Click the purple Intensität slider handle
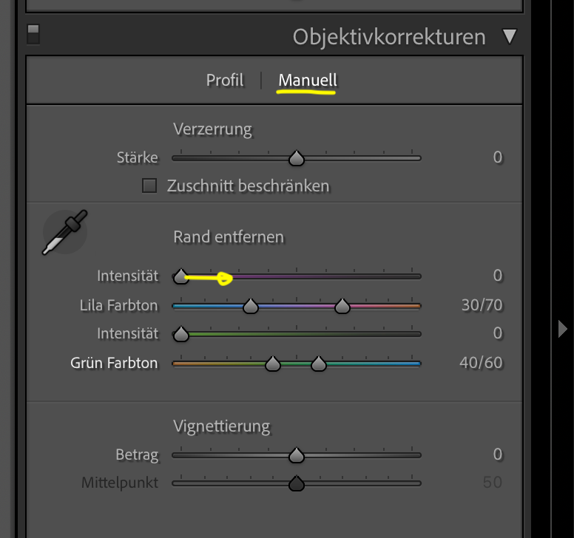 [x=181, y=276]
